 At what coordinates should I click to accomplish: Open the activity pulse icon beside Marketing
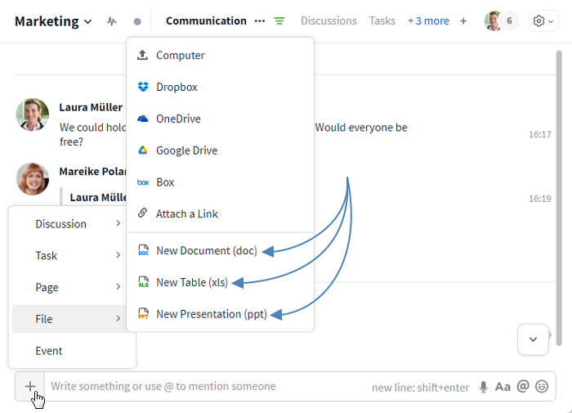tap(112, 21)
